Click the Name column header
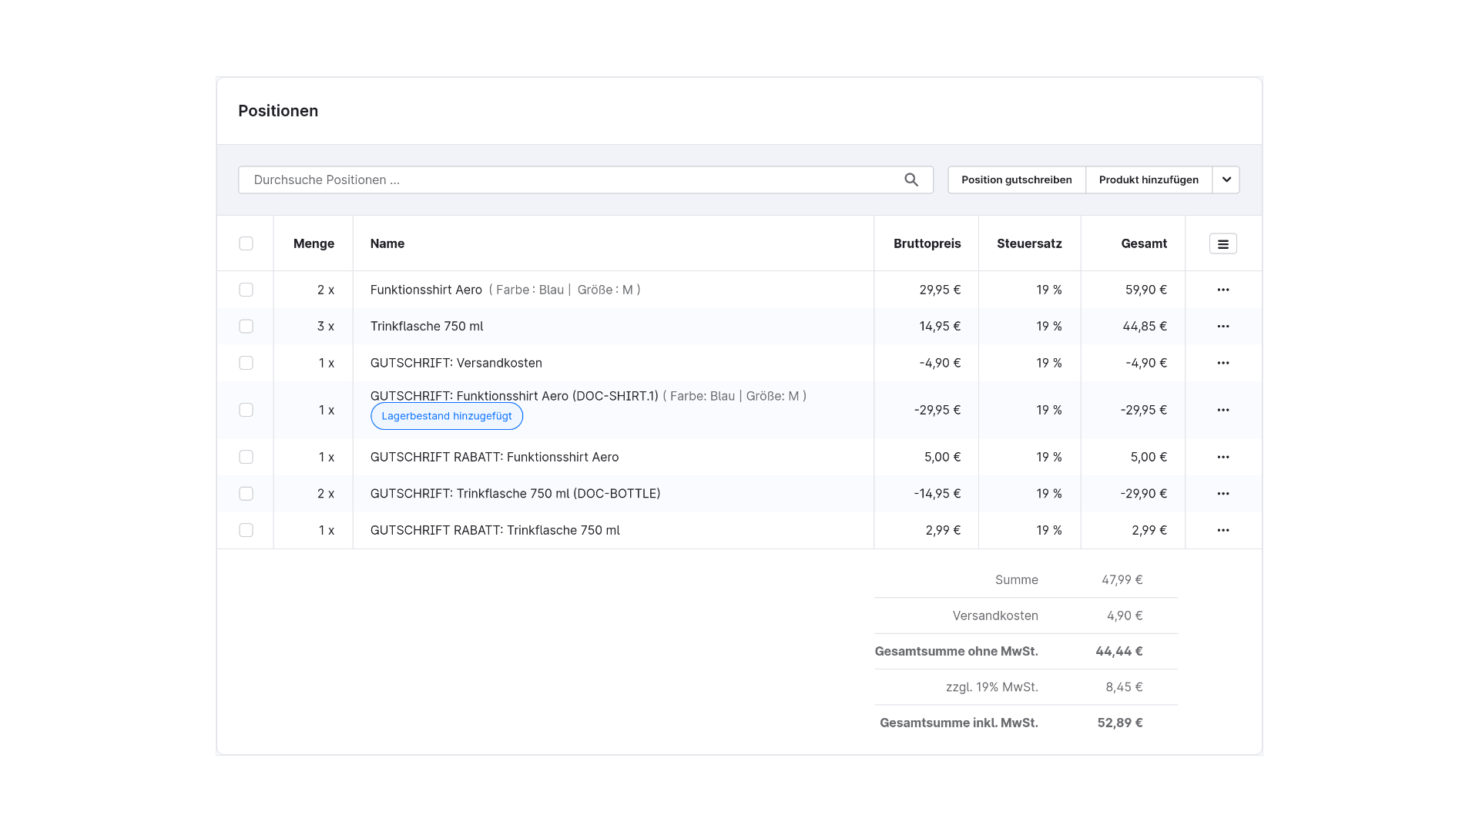This screenshot has height=832, width=1479. [x=387, y=243]
